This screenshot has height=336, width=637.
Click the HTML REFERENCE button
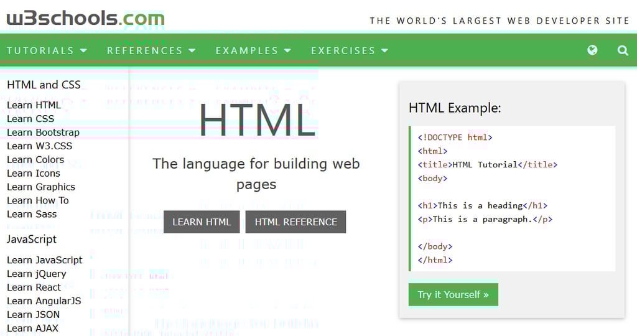(295, 222)
